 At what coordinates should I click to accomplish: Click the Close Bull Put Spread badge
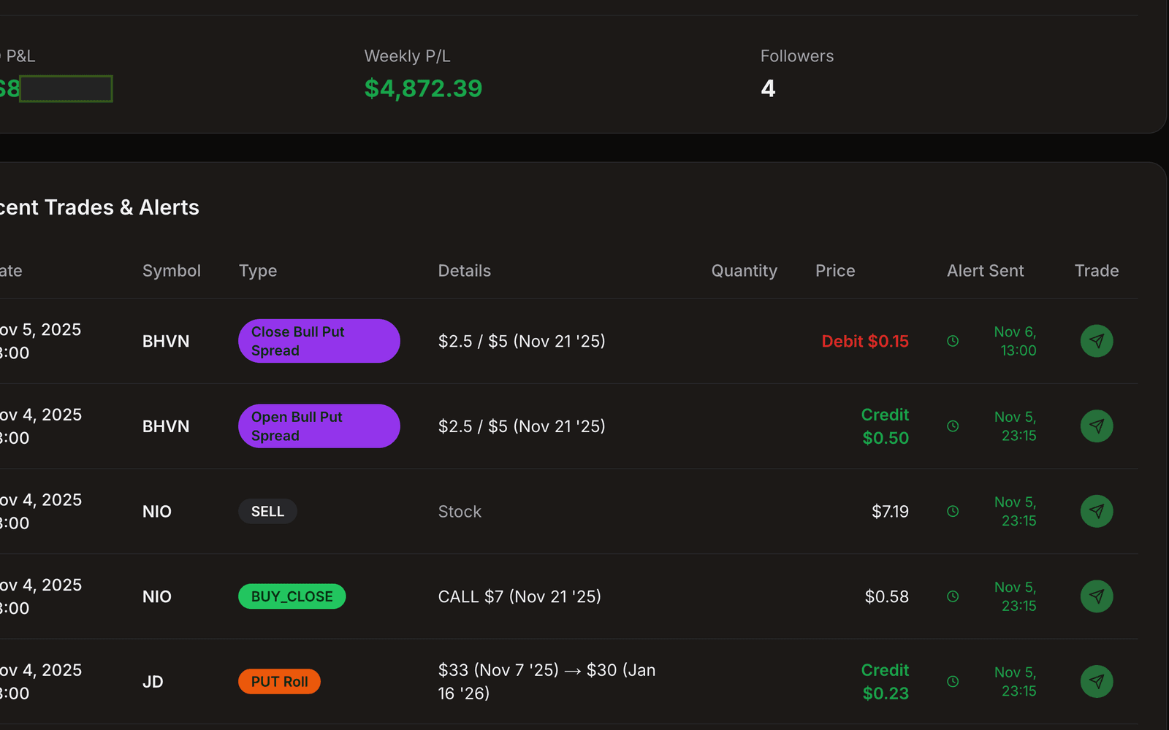[x=319, y=341]
